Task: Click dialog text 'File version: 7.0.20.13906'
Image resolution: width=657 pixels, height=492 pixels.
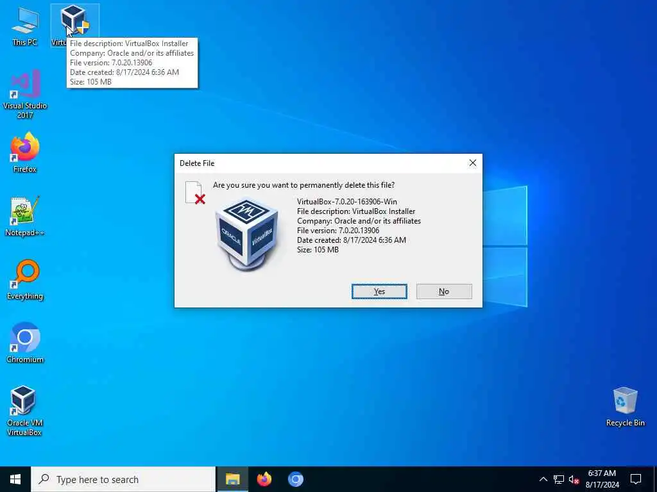Action: pyautogui.click(x=338, y=231)
